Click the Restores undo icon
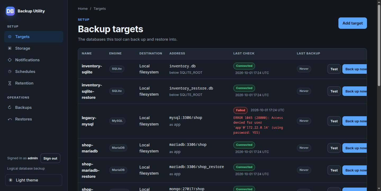The height and width of the screenshot is (191, 381). 10,119
